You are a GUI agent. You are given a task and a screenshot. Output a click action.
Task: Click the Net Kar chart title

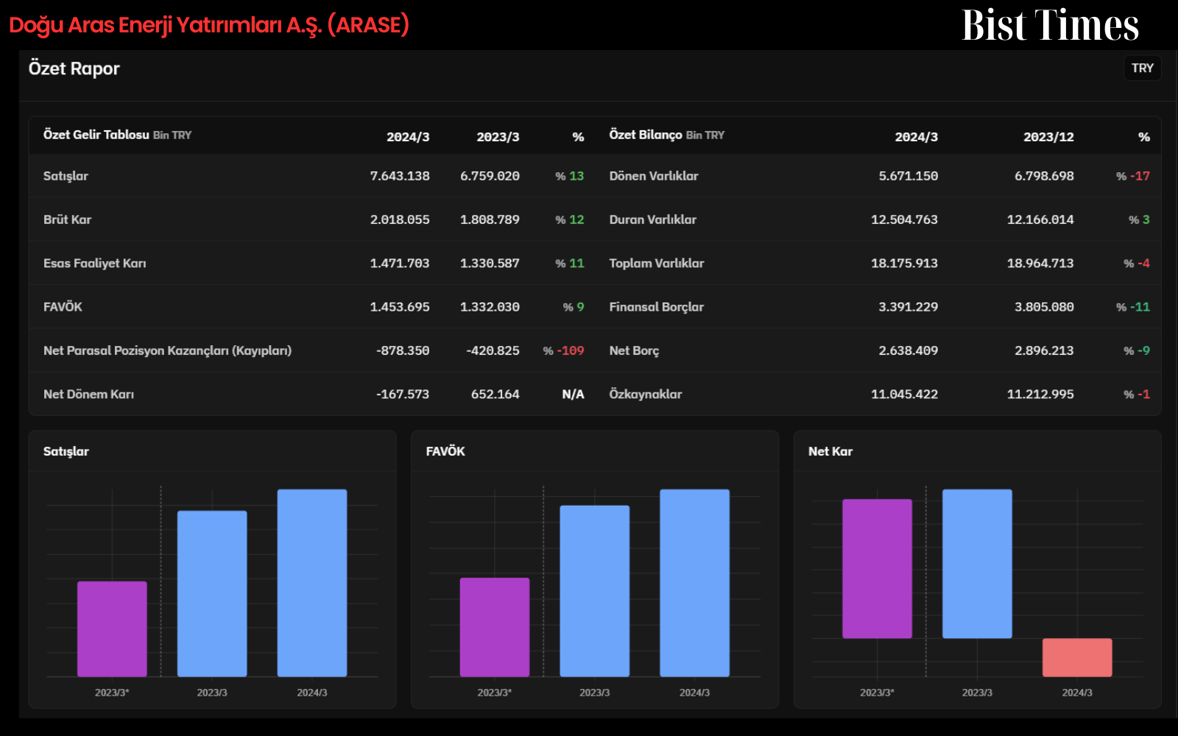[x=830, y=451]
